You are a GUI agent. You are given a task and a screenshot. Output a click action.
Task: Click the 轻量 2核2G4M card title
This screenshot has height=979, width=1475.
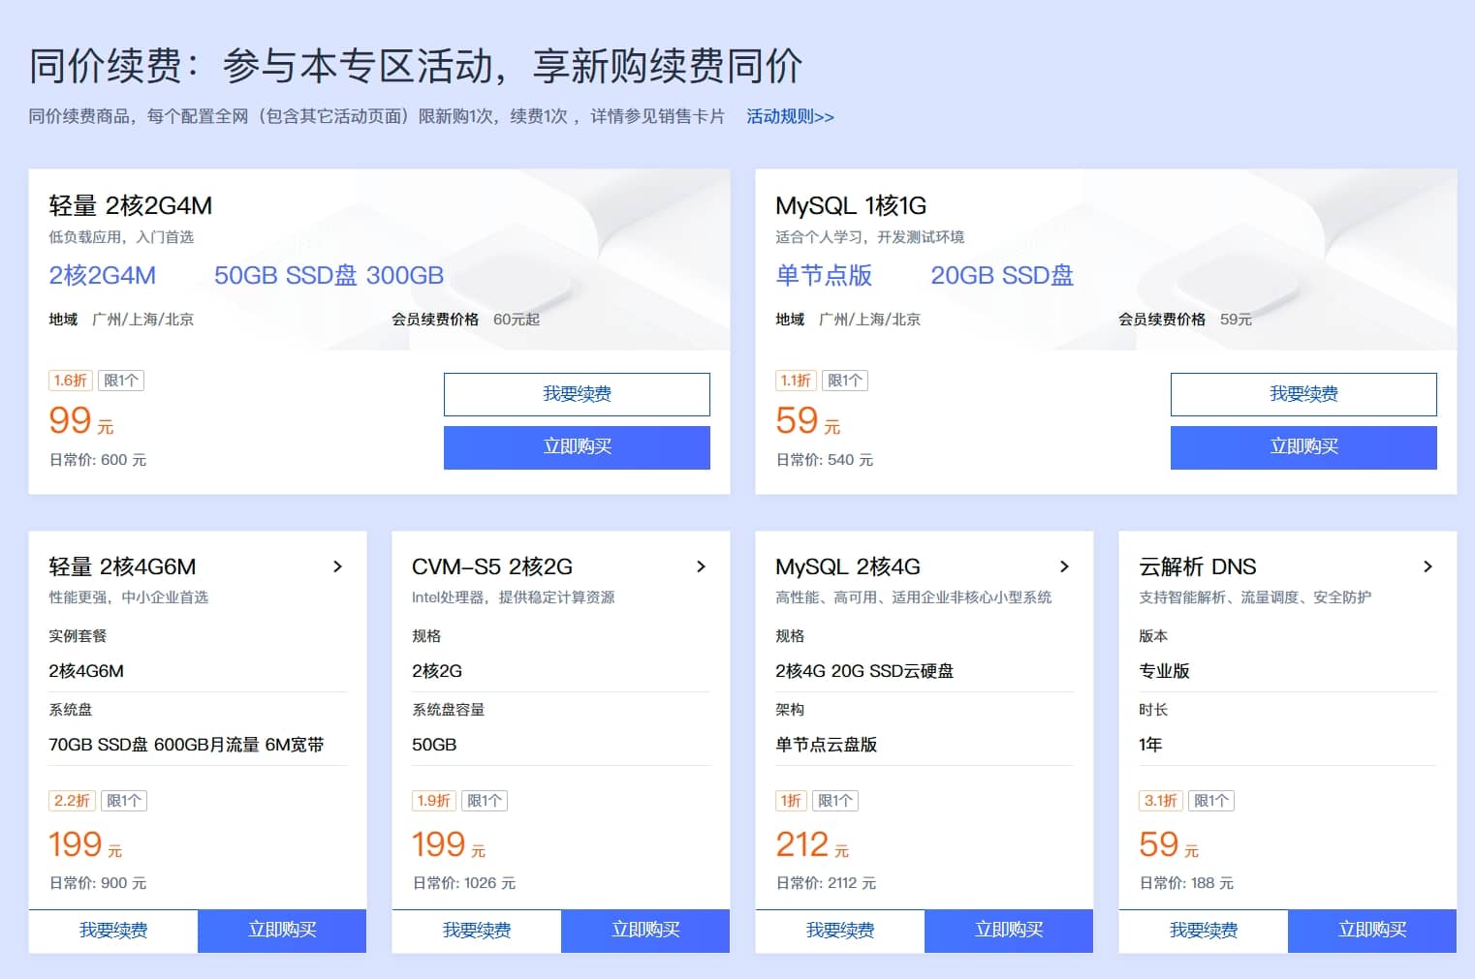(x=131, y=205)
